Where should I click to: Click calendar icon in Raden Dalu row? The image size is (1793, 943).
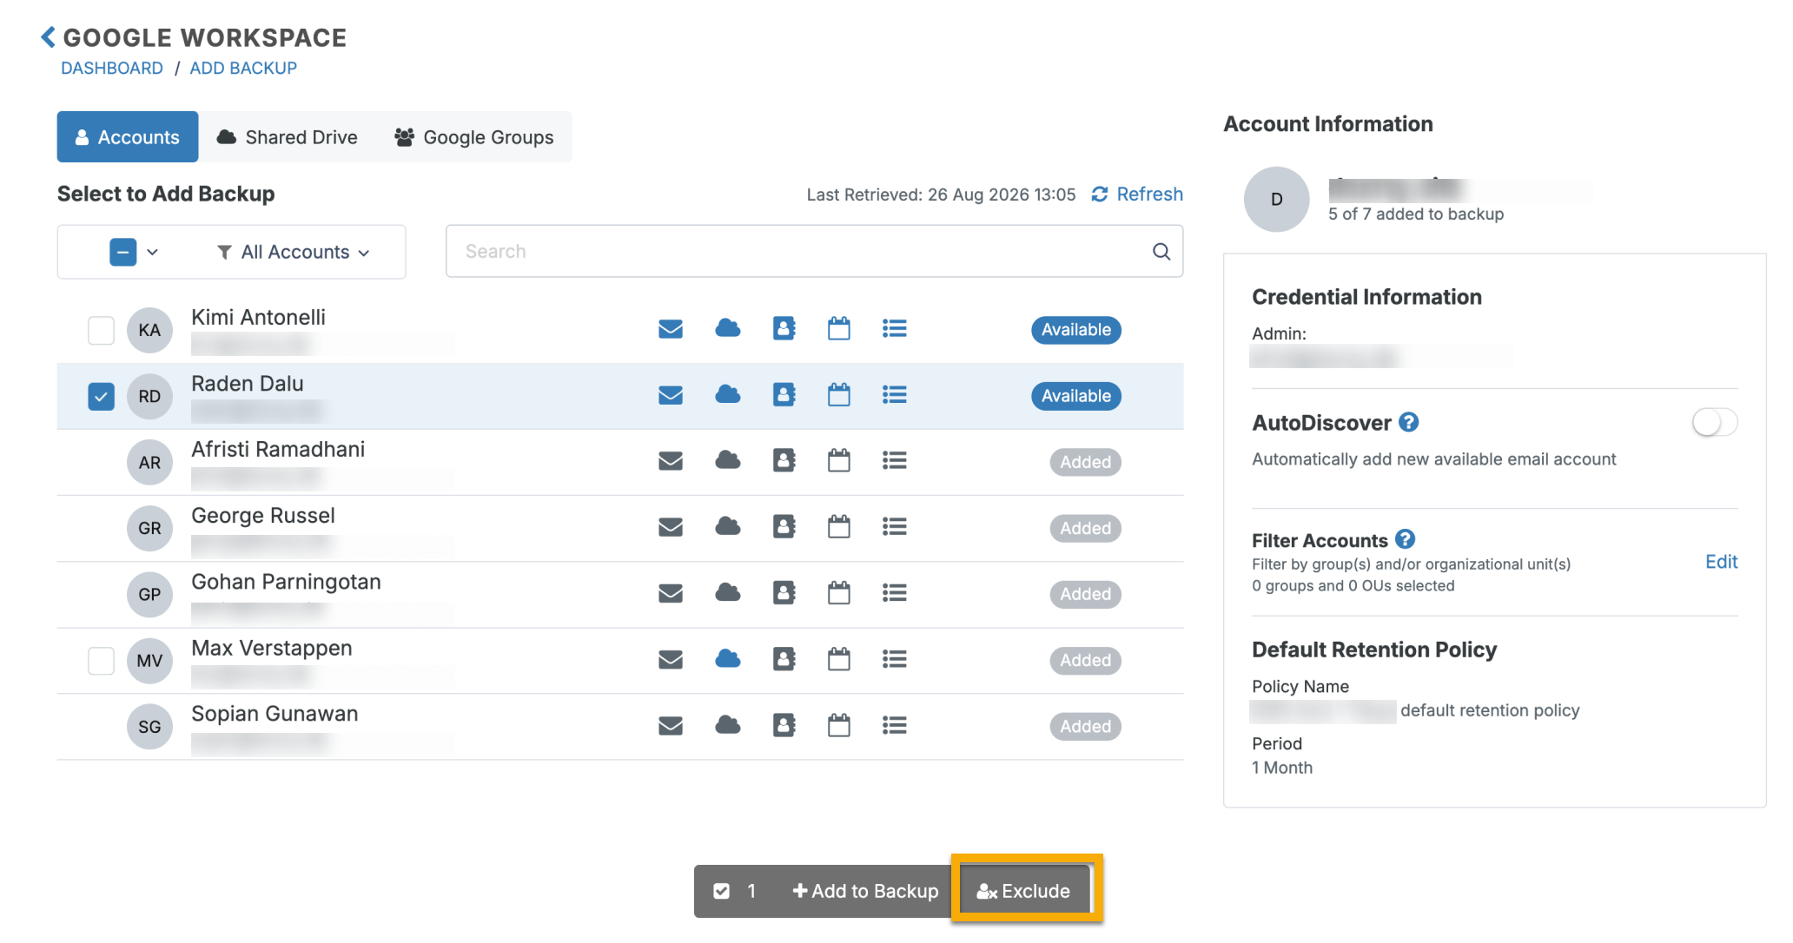839,394
